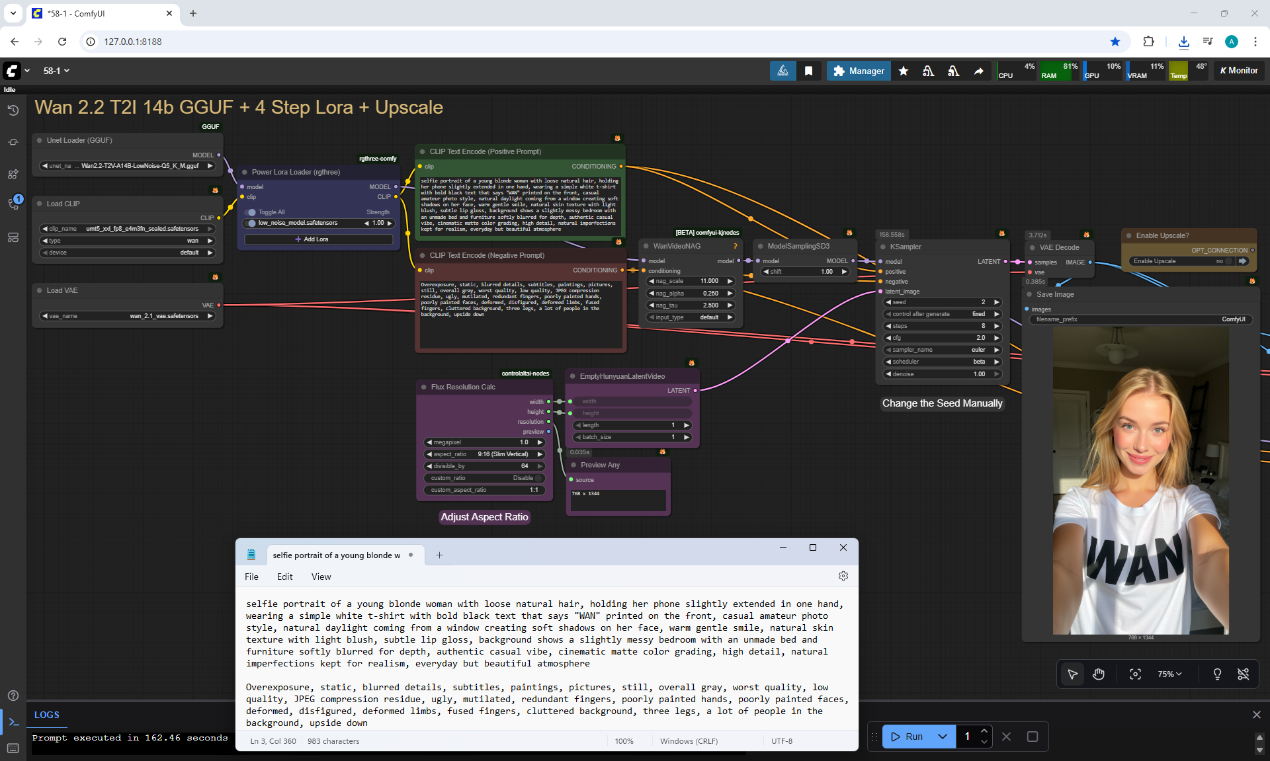The image size is (1270, 761).
Task: Click the fit view icon
Action: coord(1135,674)
